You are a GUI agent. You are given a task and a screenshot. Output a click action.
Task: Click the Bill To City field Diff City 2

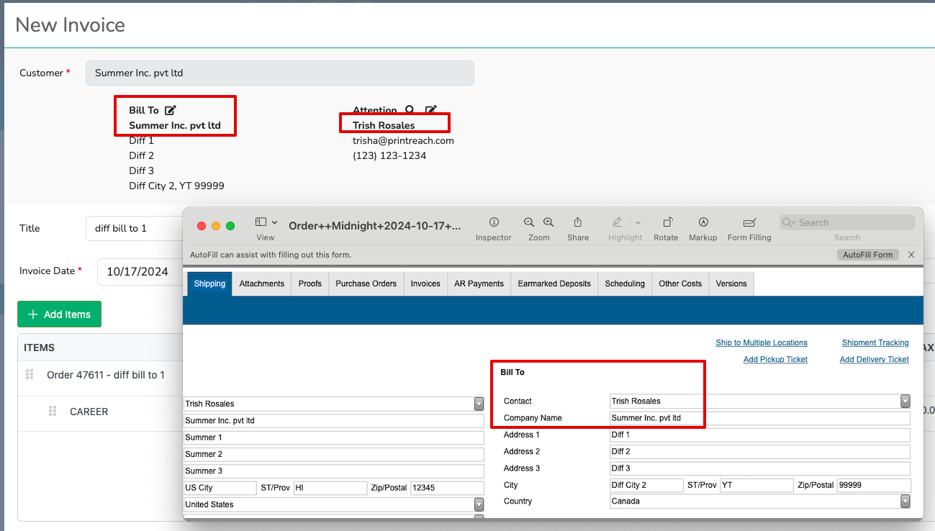(x=646, y=485)
